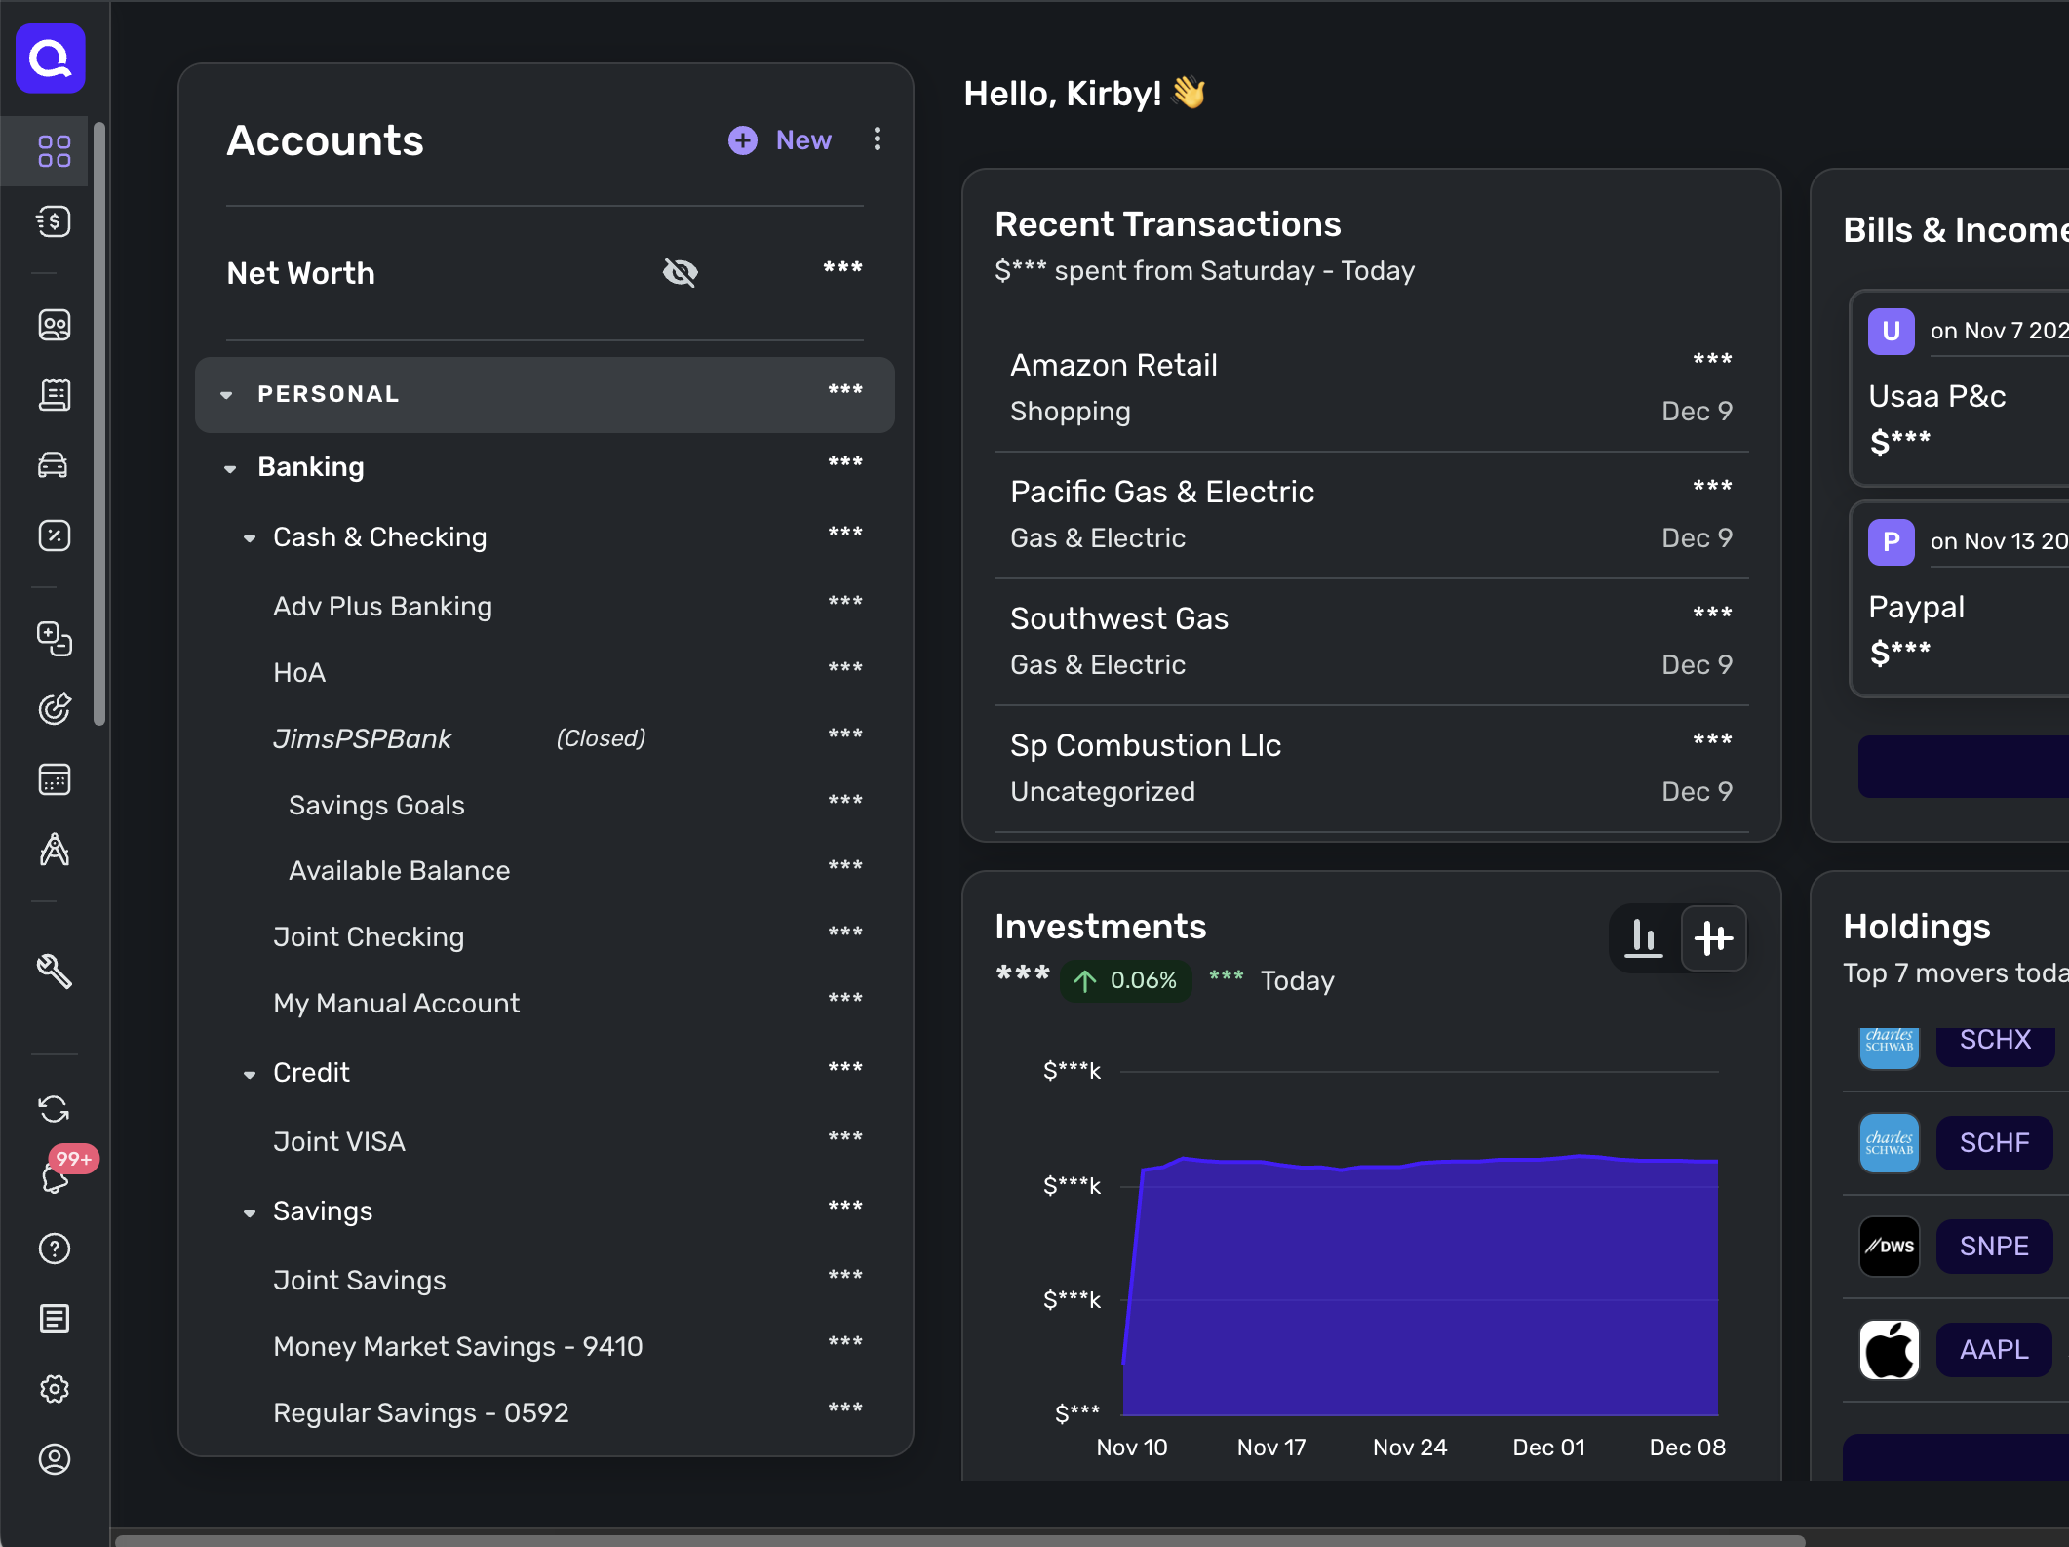This screenshot has width=2069, height=1547.
Task: Collapse the Credit accounts section
Action: tap(250, 1074)
